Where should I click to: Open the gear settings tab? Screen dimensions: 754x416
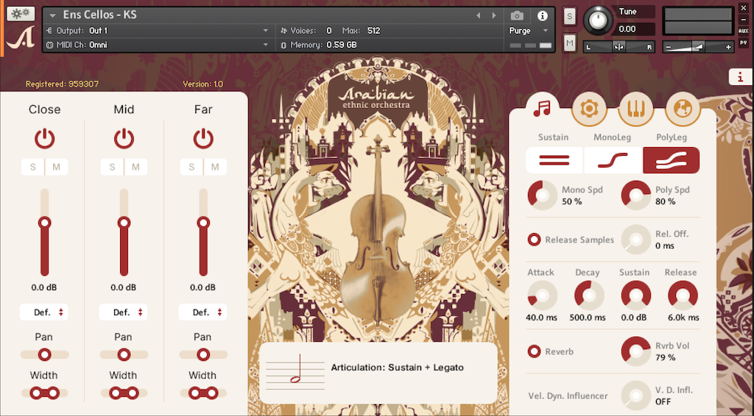click(589, 109)
